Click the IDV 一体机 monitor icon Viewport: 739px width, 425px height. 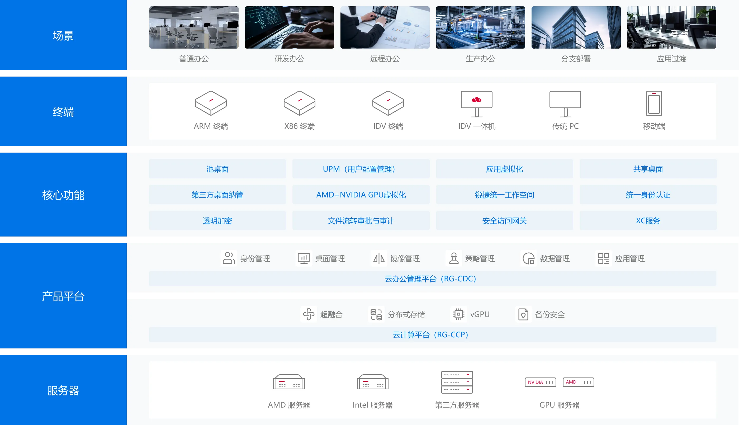pos(476,103)
